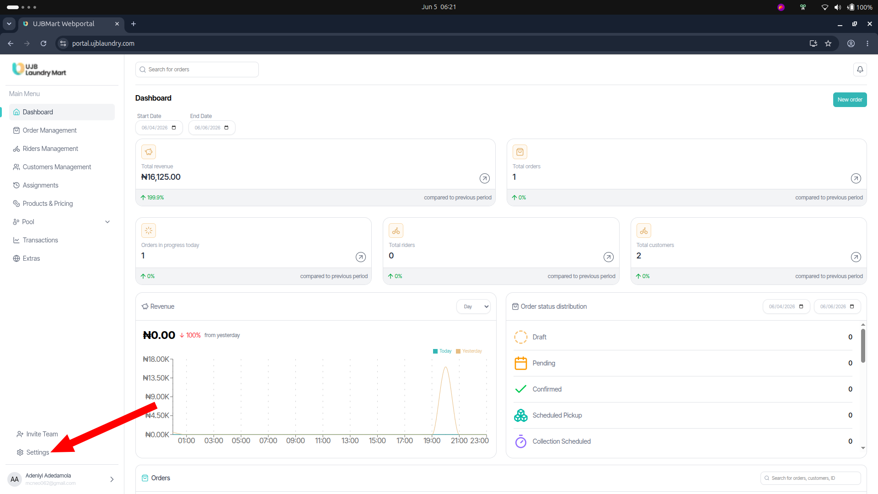This screenshot has height=494, width=878.
Task: Click the Total customers card icon
Action: coord(644,231)
